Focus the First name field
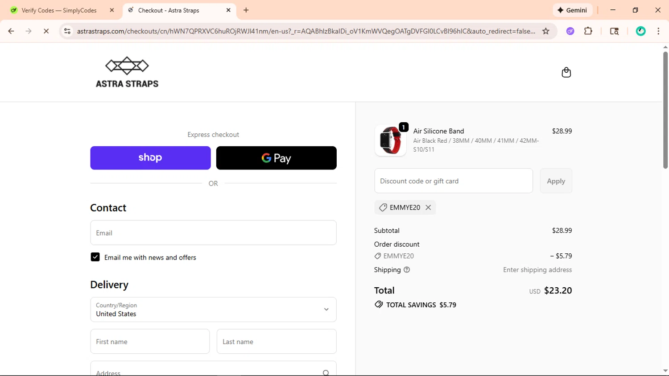 tap(150, 341)
